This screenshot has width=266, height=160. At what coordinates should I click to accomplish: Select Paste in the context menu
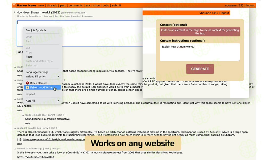(x=42, y=57)
